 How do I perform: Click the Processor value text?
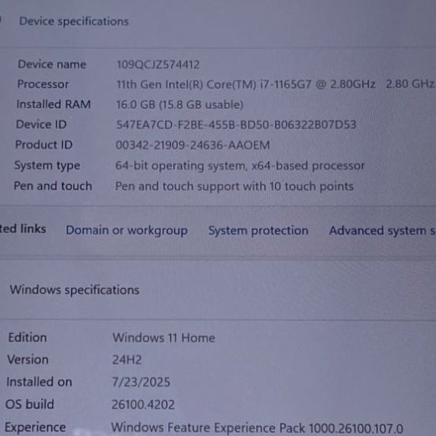coord(275,84)
